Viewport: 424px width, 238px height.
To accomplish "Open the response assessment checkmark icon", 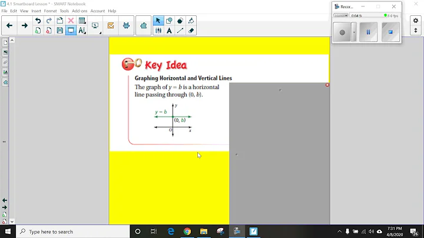I will tap(111, 26).
